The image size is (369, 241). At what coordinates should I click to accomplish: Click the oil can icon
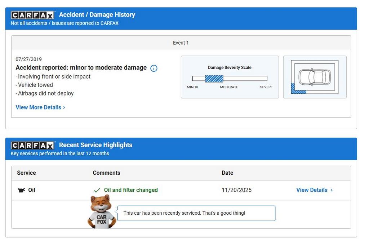pyautogui.click(x=21, y=190)
